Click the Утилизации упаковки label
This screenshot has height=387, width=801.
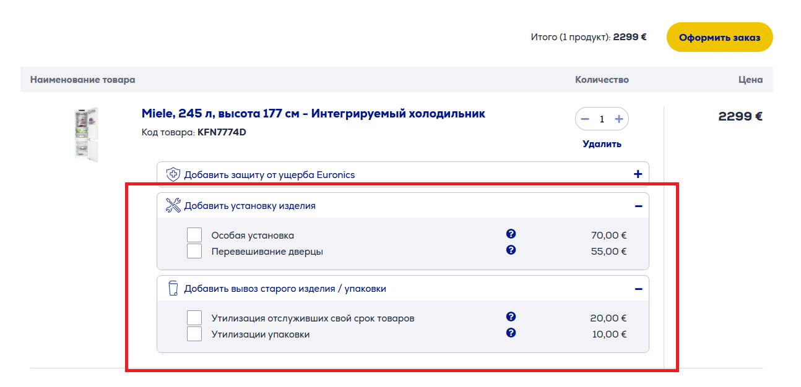(x=260, y=334)
